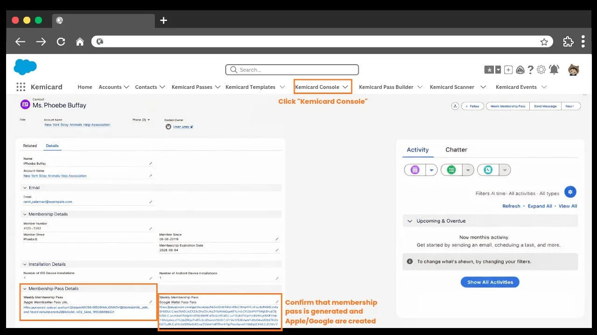Click Show All Activities button
597x335 pixels.
click(x=490, y=282)
